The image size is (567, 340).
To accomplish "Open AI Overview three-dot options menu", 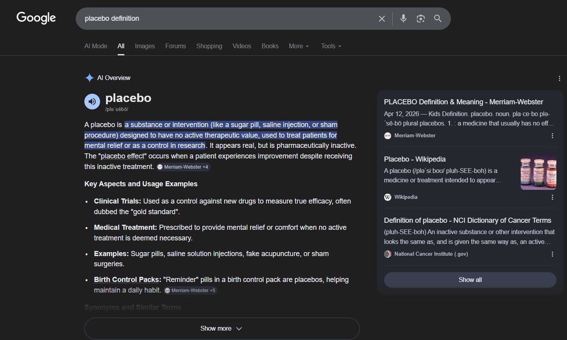I will (x=559, y=78).
